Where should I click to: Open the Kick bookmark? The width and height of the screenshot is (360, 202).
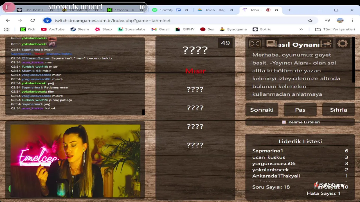pos(28,29)
